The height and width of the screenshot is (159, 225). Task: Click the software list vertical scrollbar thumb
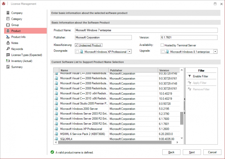(x=182, y=118)
